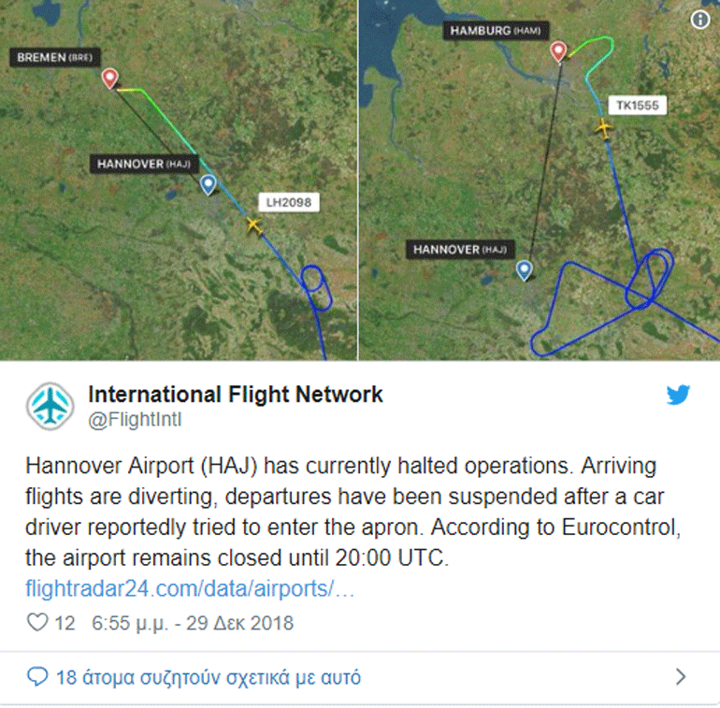
Task: Click the yellow LH2098 airplane icon
Action: point(253,224)
